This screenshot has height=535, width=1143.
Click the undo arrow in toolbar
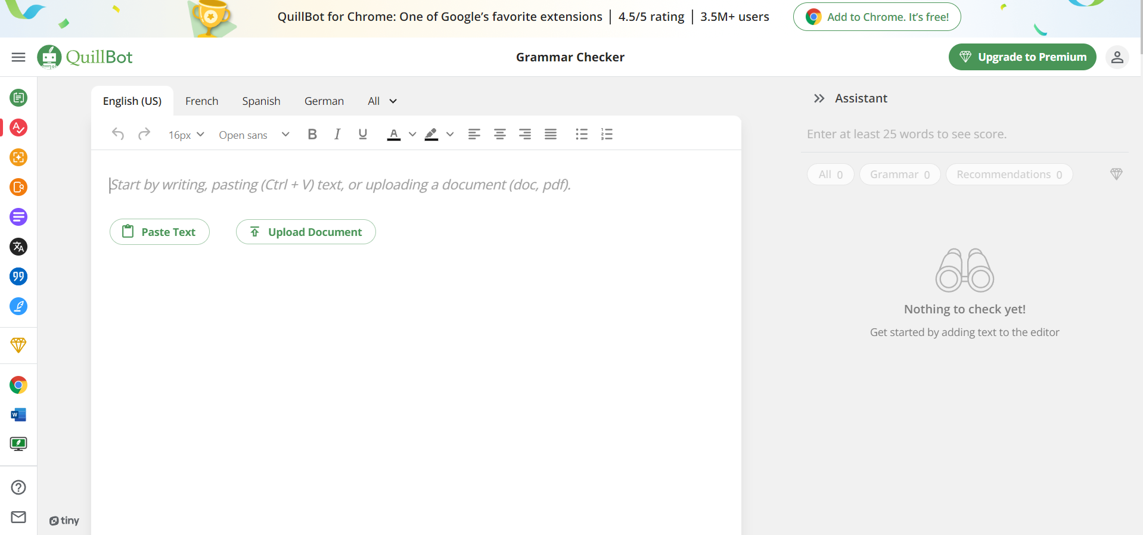click(118, 134)
